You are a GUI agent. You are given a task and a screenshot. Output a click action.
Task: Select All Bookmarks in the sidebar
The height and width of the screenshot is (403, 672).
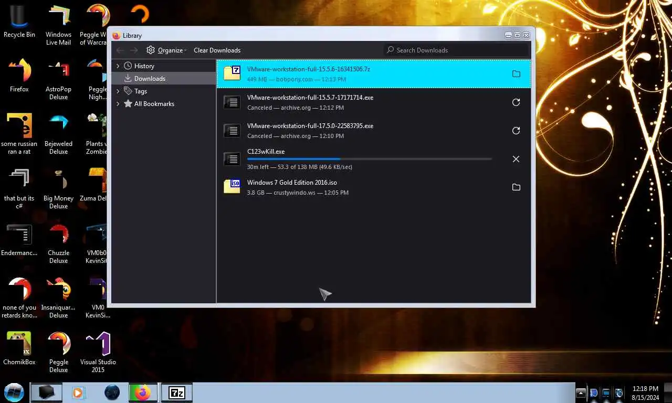point(154,104)
